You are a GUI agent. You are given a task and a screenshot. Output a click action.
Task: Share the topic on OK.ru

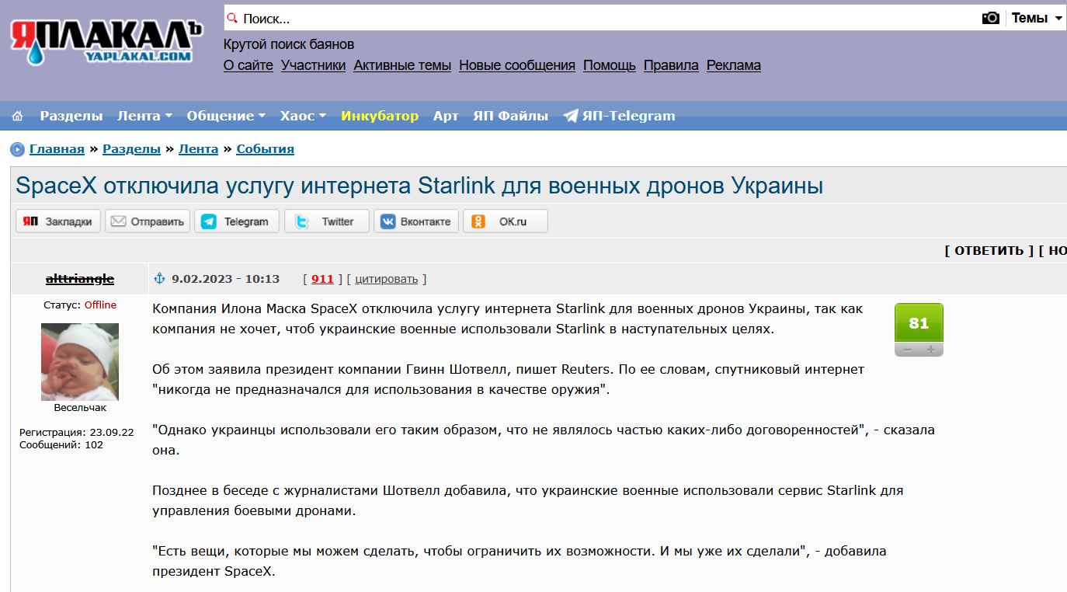point(506,221)
